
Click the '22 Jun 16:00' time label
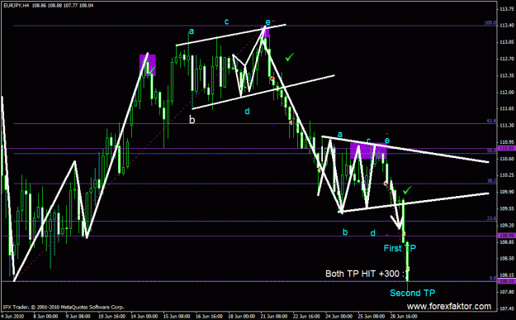(x=306, y=317)
